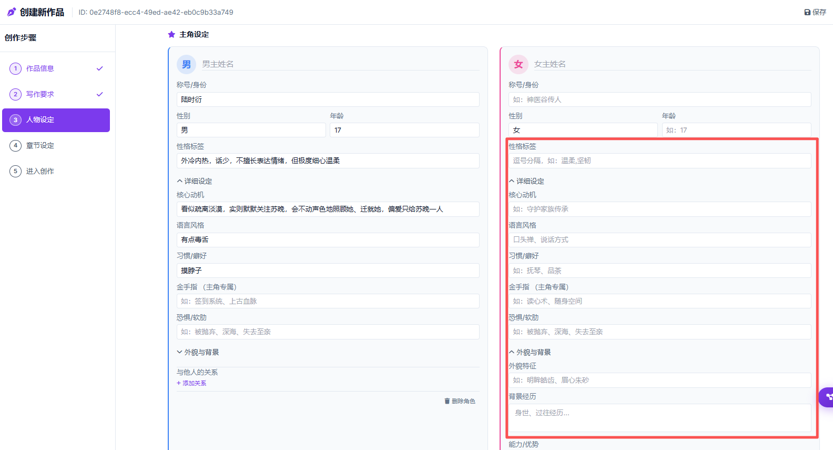Focus the 女主姓名 name field
833x450 pixels.
click(x=672, y=64)
